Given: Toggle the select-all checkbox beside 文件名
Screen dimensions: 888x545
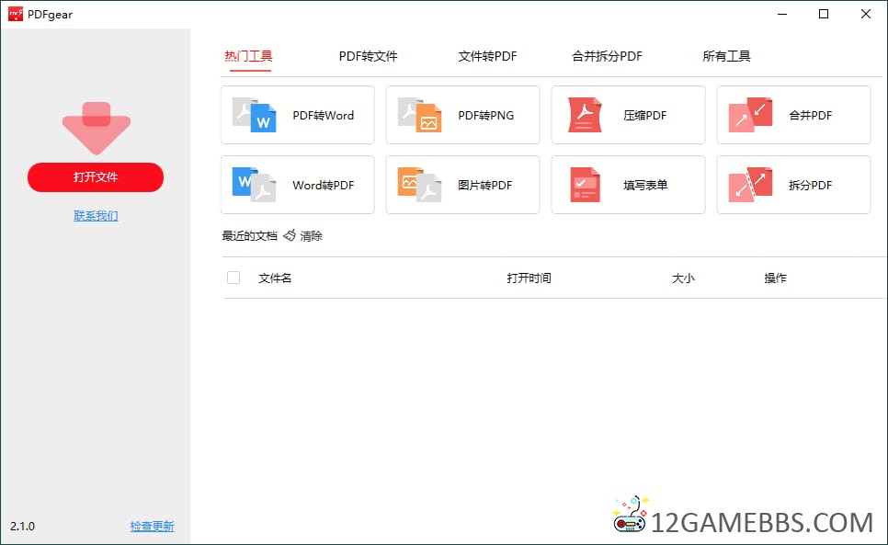Looking at the screenshot, I should pos(233,278).
